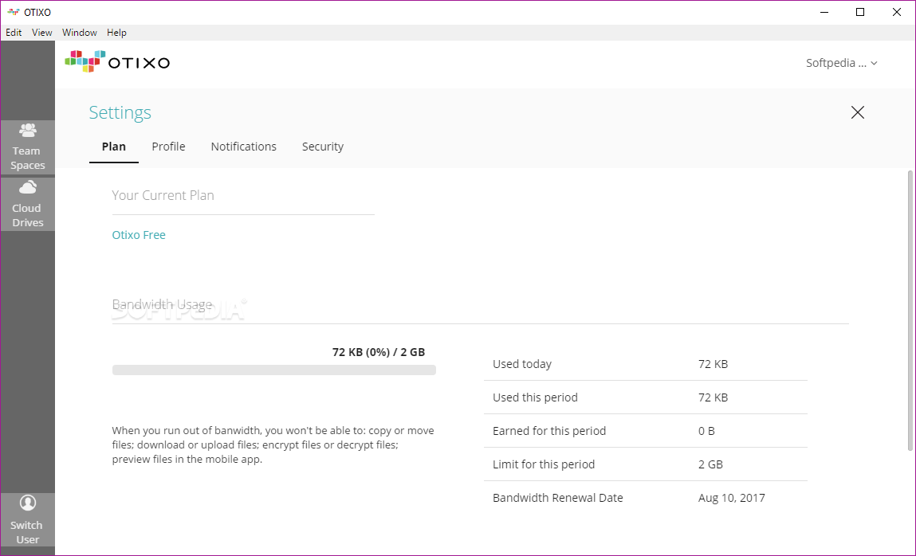Select the Plan tab
Screen dimensions: 916x556
pyautogui.click(x=114, y=147)
